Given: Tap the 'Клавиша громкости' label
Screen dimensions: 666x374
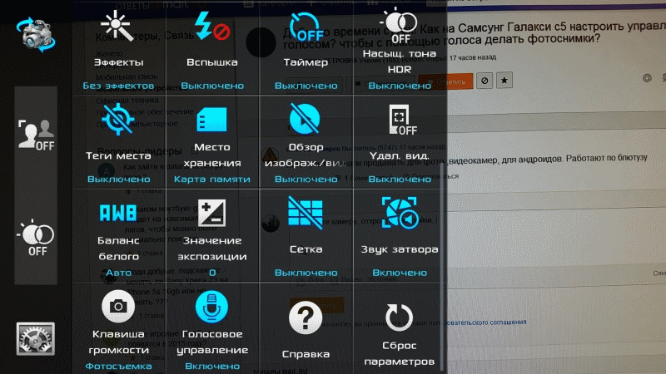Looking at the screenshot, I should pos(118,342).
